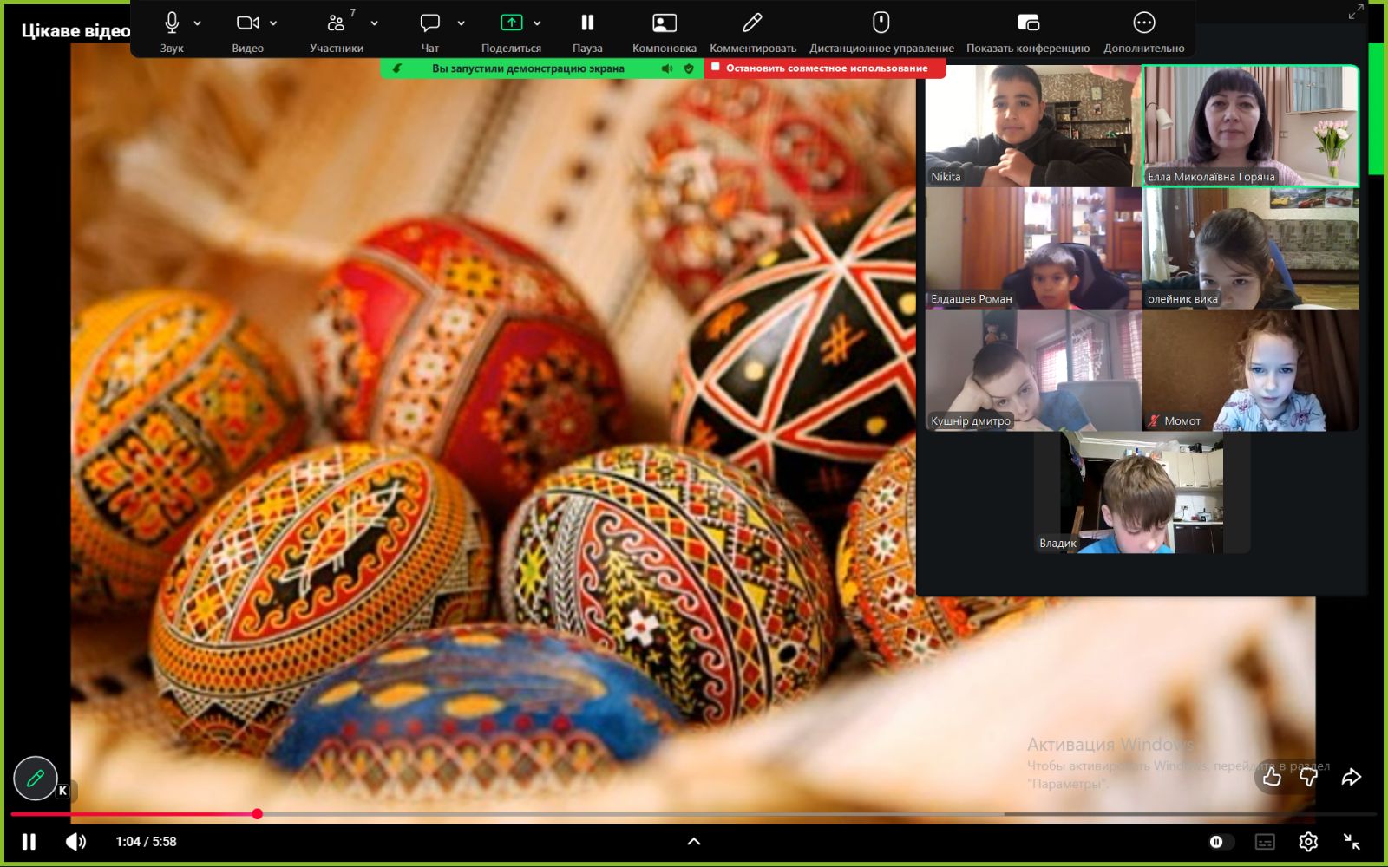This screenshot has height=867, width=1388.
Task: Click the Комментировать annotate pencil icon
Action: click(752, 23)
